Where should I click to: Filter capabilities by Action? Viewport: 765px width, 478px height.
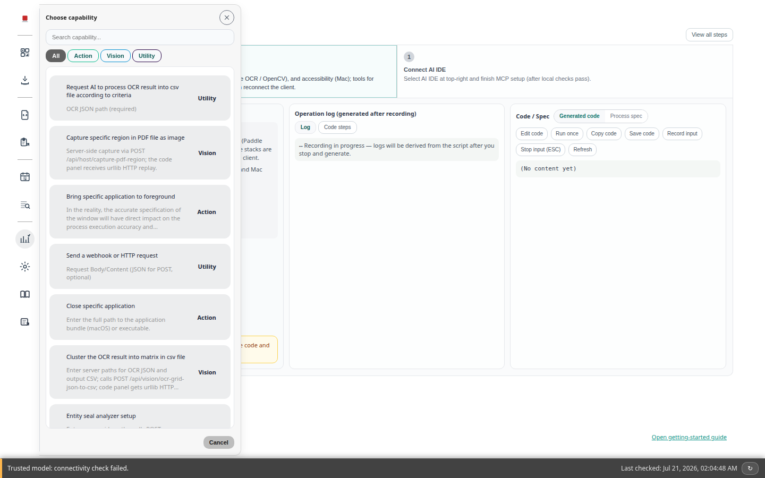click(x=83, y=56)
